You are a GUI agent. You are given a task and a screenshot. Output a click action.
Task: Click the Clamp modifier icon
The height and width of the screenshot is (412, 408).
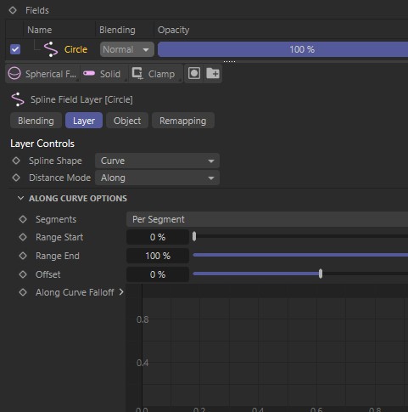[137, 74]
